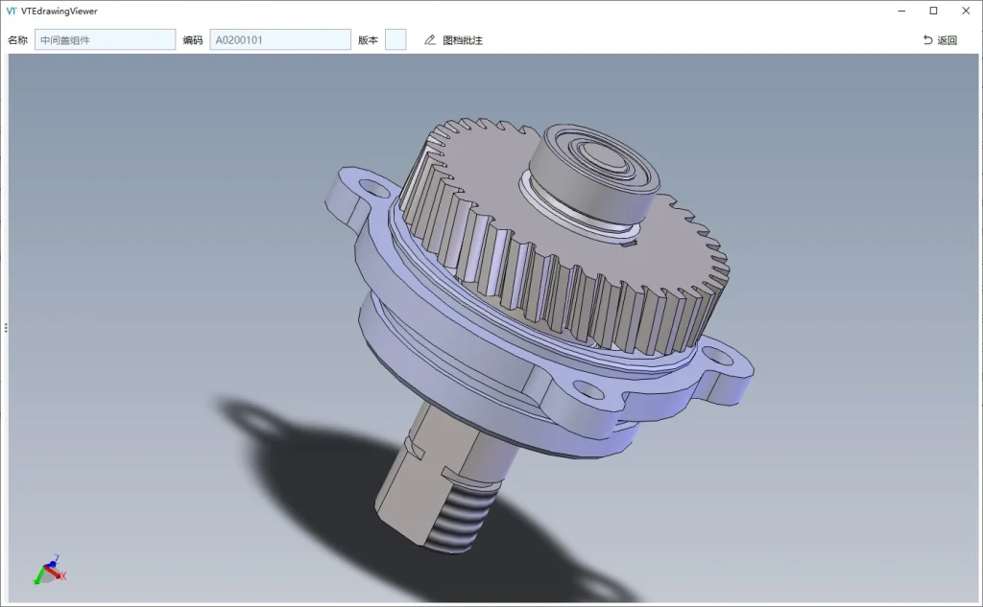Viewport: 983px width, 607px height.
Task: Click the 编码 label text
Action: (x=193, y=40)
